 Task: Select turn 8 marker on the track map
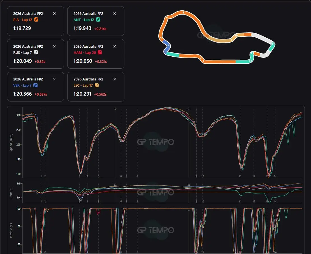click(183, 13)
